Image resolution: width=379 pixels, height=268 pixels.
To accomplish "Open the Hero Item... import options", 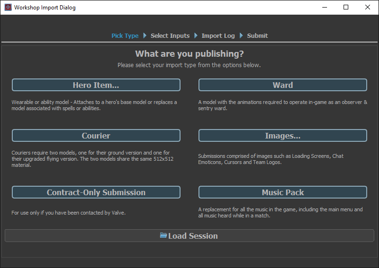I will point(96,85).
